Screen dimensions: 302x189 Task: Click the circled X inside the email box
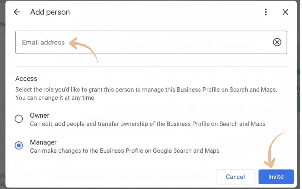277,42
